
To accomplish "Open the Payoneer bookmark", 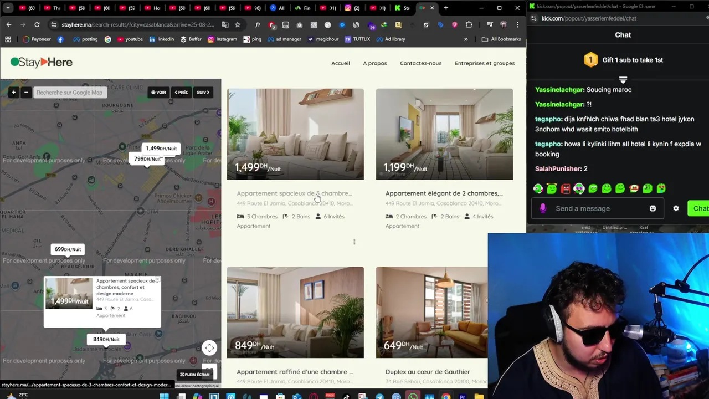I will tap(37, 39).
